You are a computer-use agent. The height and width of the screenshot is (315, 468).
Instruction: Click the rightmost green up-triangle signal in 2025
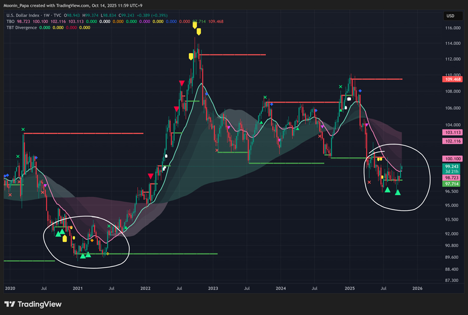coord(398,193)
